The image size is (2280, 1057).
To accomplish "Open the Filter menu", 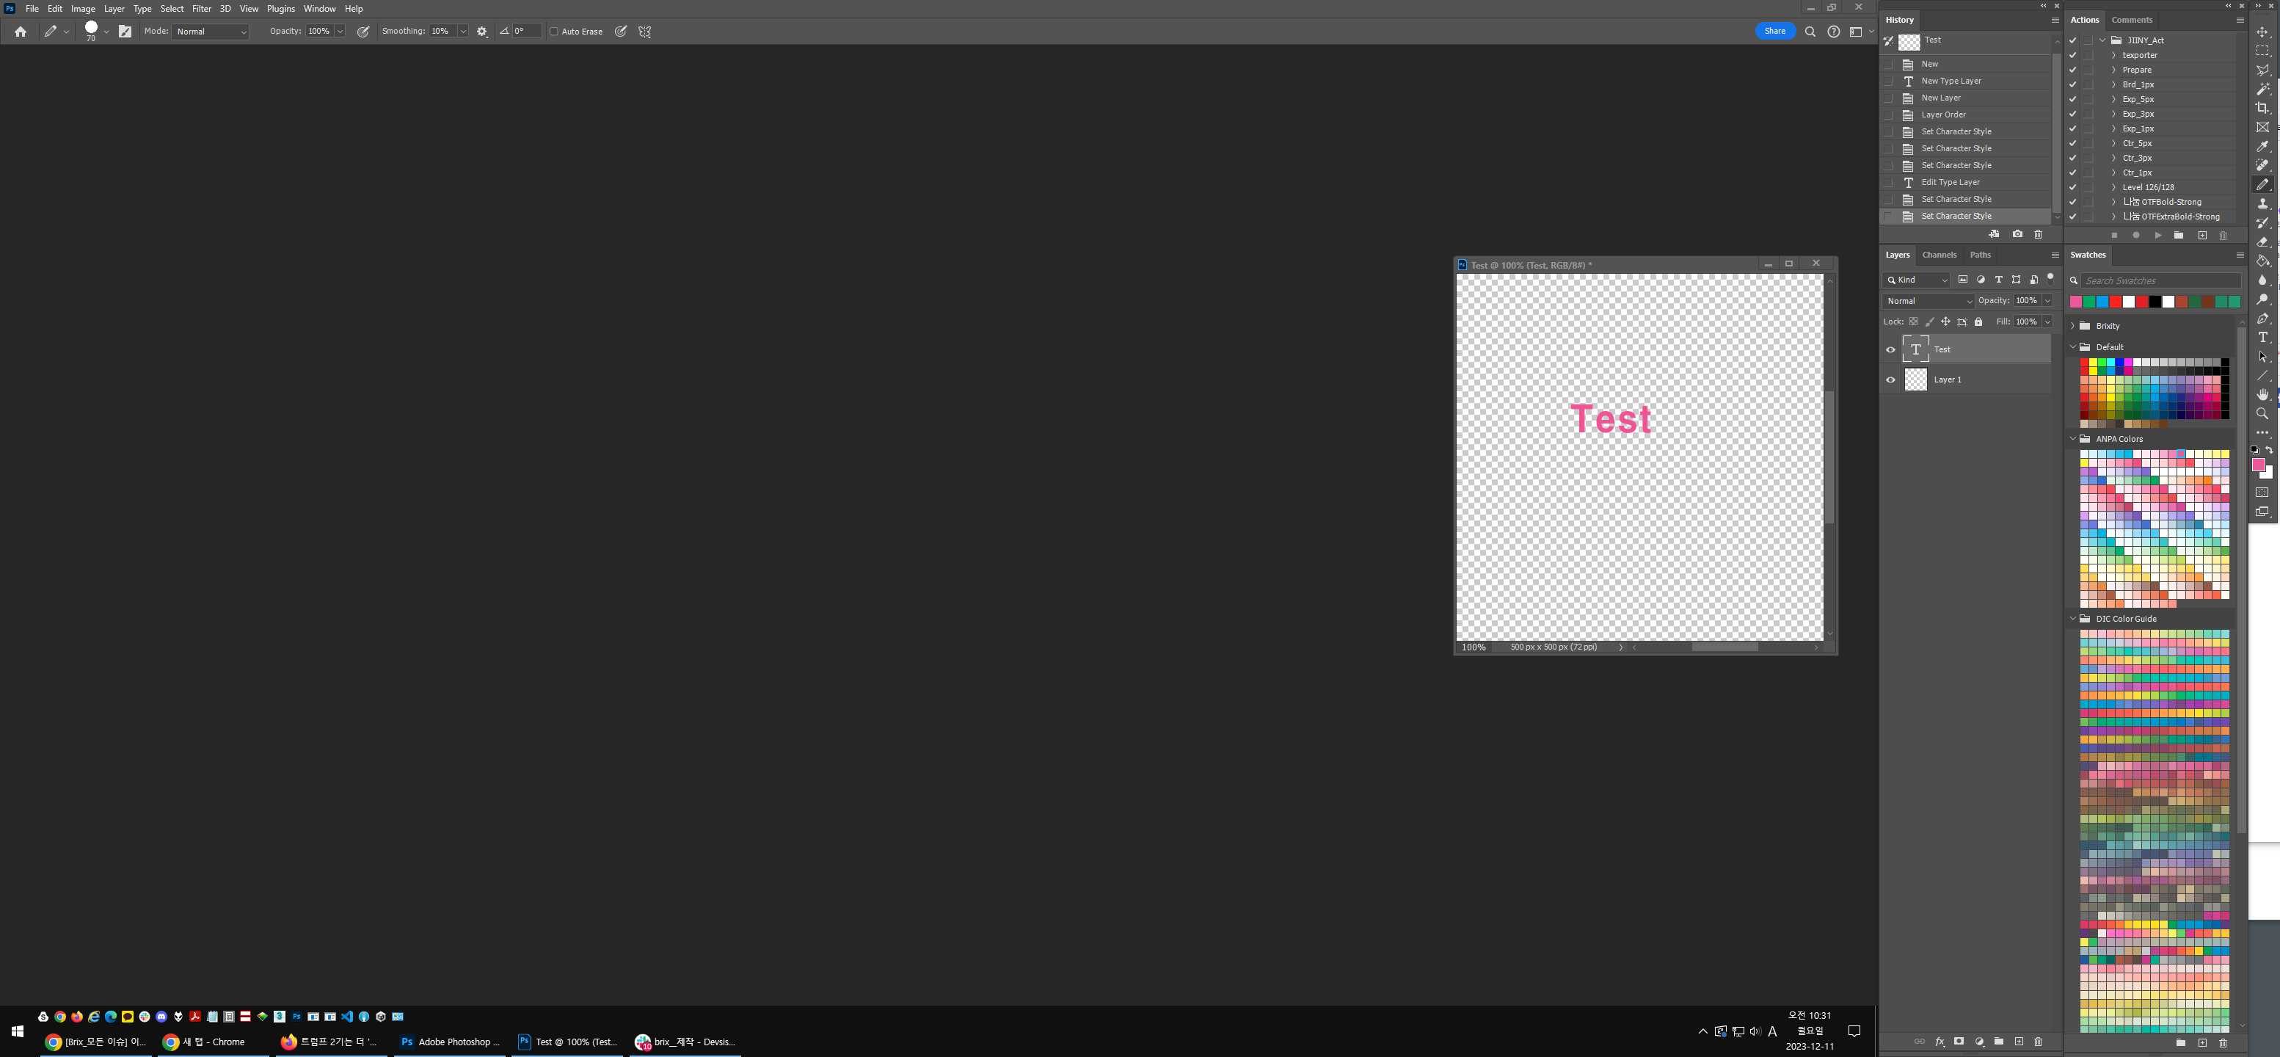I will (x=202, y=8).
